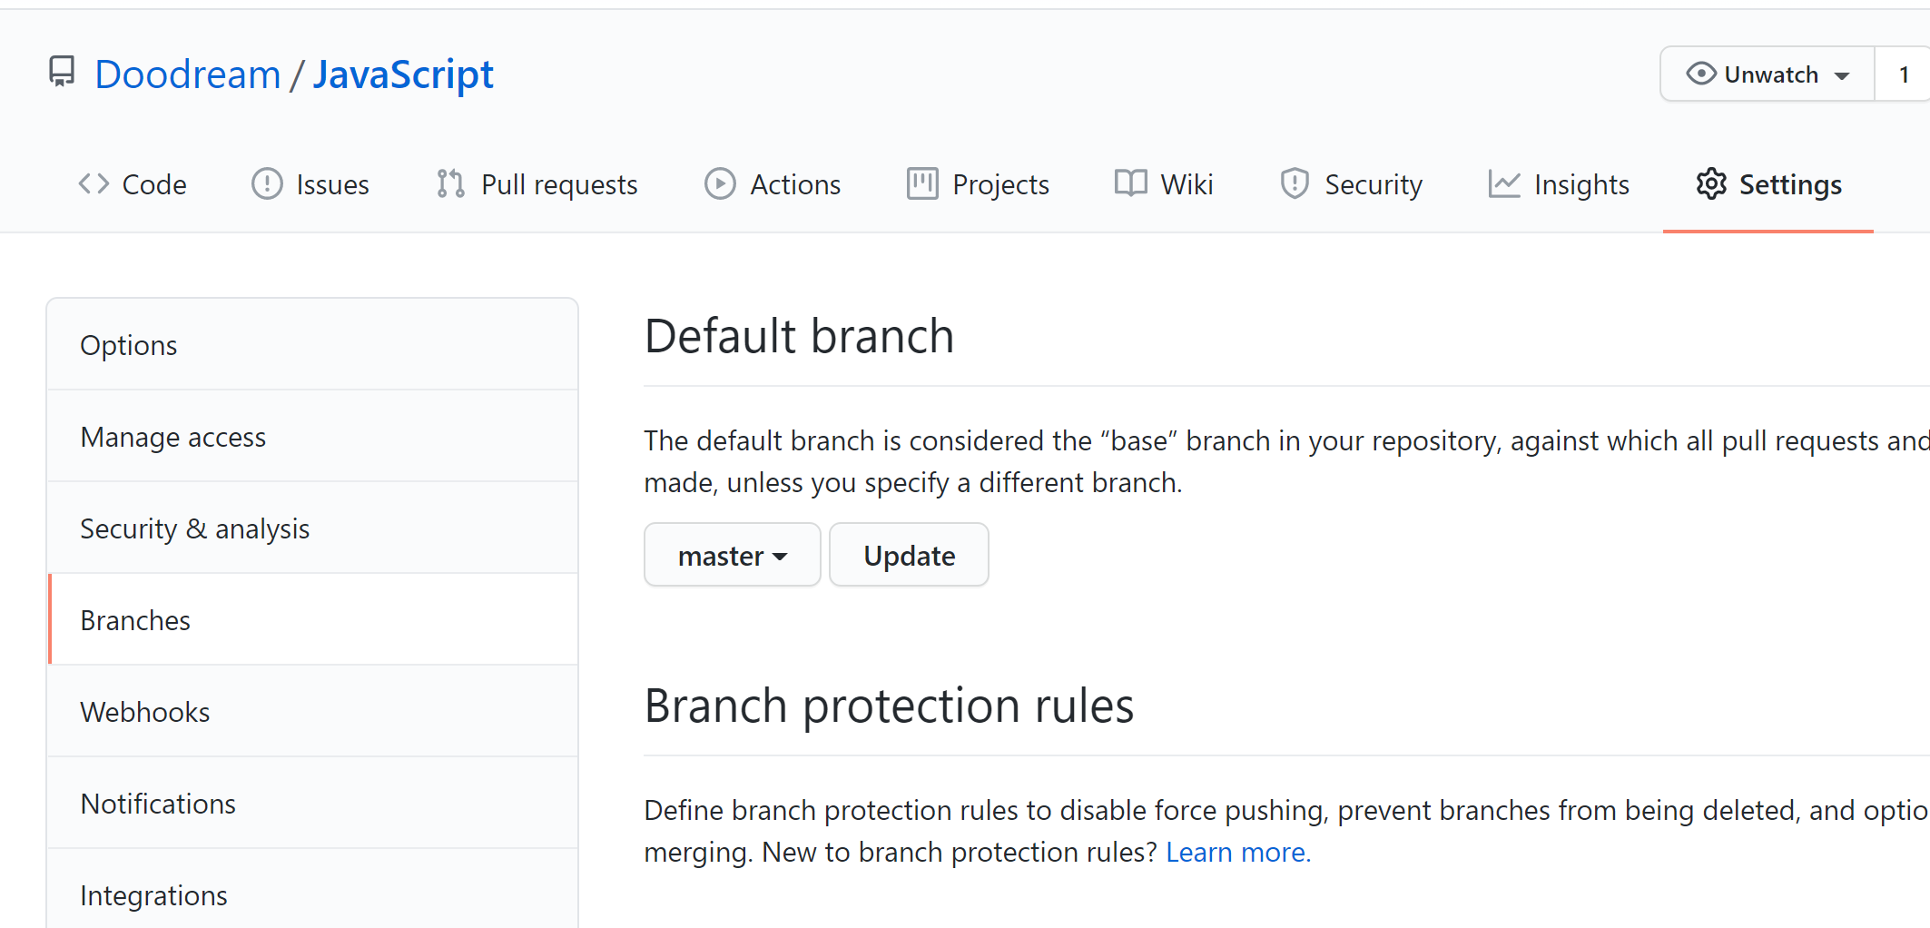1930x928 pixels.
Task: Click the repository book icon beside Doodream
Action: [62, 72]
